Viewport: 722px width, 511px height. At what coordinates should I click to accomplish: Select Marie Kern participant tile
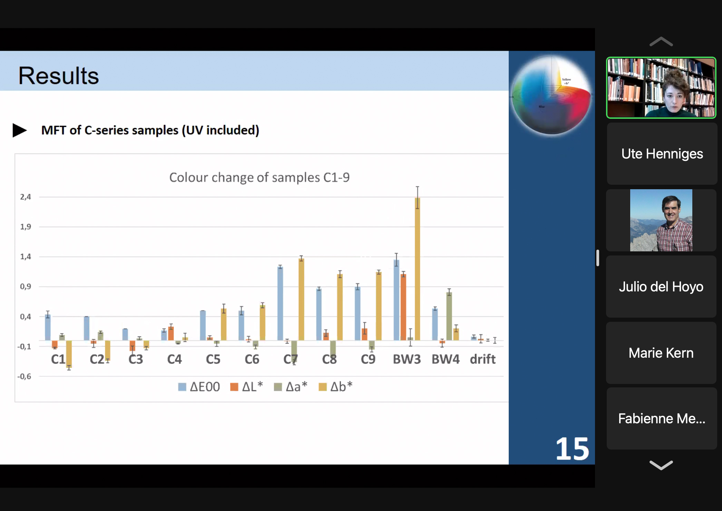coord(661,353)
